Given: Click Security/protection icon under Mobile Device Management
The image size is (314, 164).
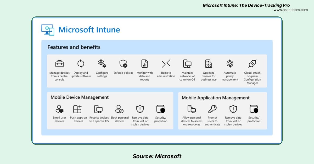Looking at the screenshot, I should (x=161, y=109).
